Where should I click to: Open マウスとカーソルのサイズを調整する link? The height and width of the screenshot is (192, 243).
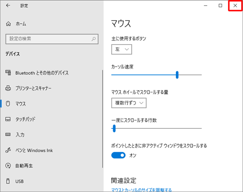pos(141,190)
